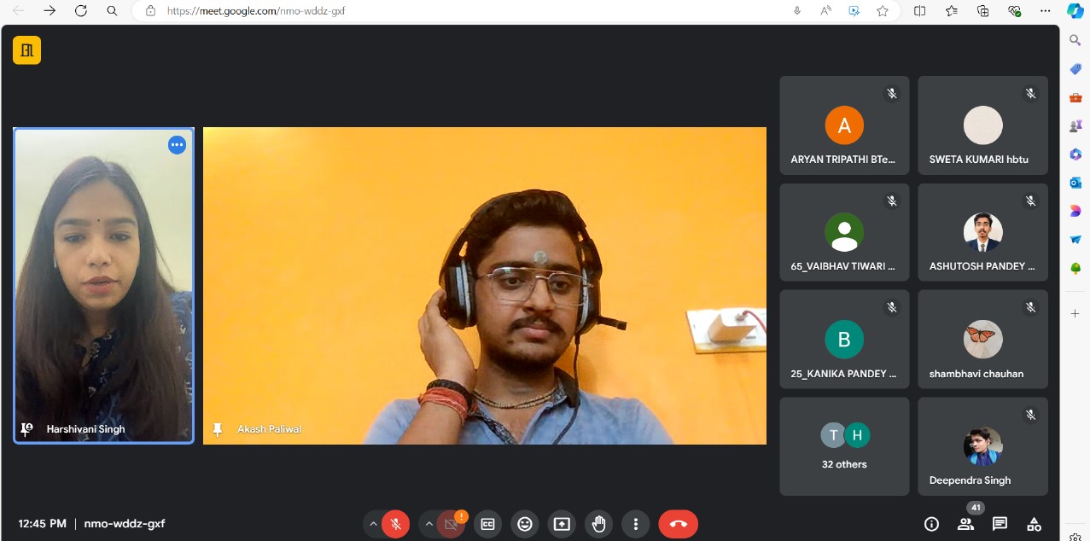Leave the call with the red hang-up button
Image resolution: width=1090 pixels, height=541 pixels.
678,524
